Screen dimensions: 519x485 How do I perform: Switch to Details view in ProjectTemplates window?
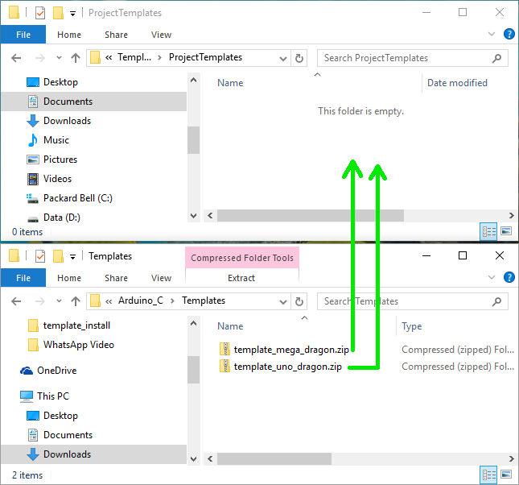click(x=488, y=231)
